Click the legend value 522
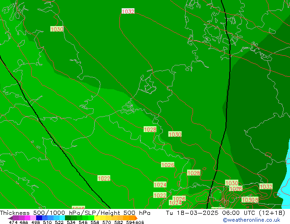Viewport: 290px width, 224px height. click(x=59, y=222)
